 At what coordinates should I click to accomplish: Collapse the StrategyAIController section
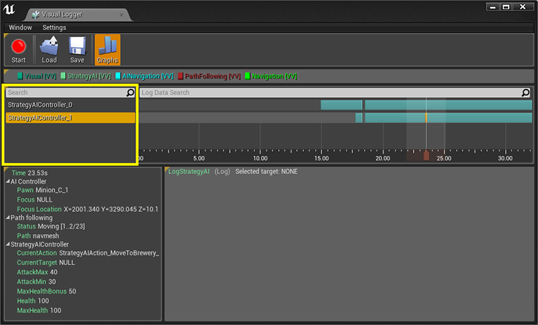tap(8, 245)
